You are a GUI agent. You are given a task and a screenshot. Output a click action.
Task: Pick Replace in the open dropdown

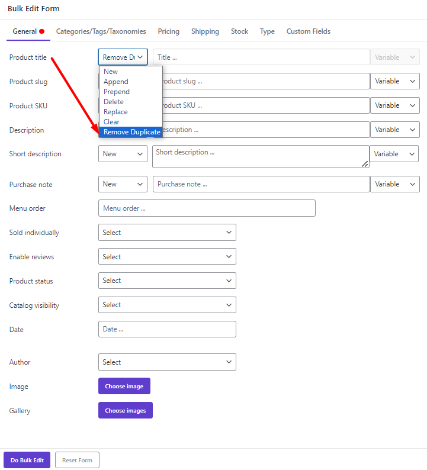pyautogui.click(x=115, y=112)
